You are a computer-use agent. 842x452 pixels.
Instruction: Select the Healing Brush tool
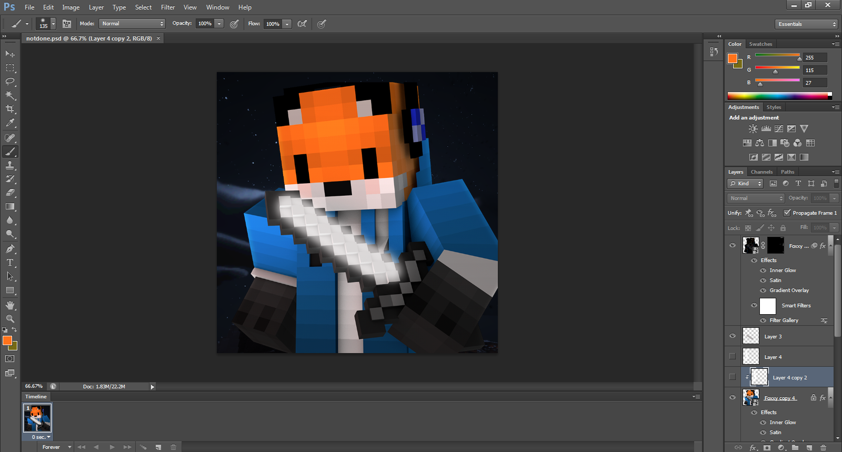point(10,138)
